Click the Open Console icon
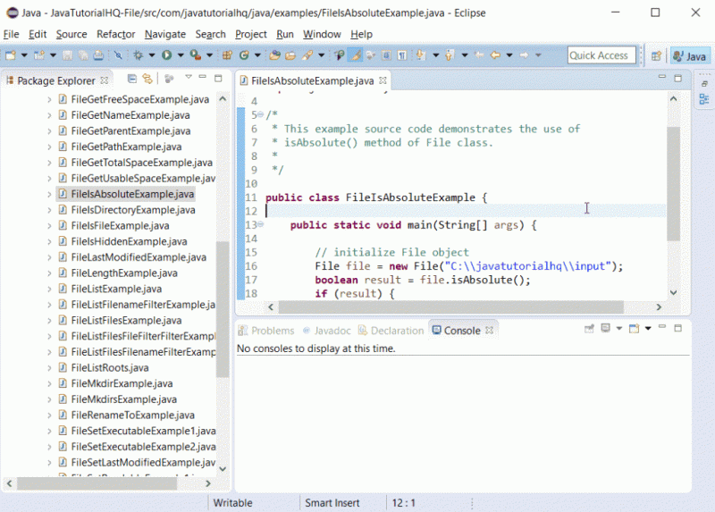Viewport: 715px width, 512px height. click(x=634, y=328)
